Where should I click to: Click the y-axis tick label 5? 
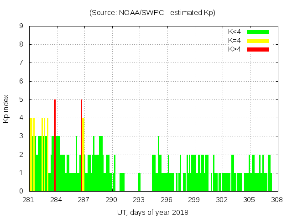coord(21,99)
